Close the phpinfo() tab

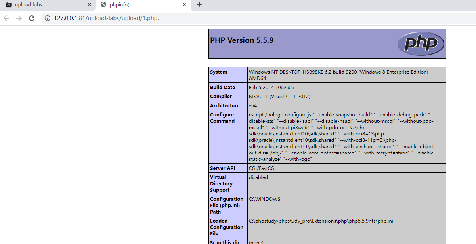pos(184,5)
